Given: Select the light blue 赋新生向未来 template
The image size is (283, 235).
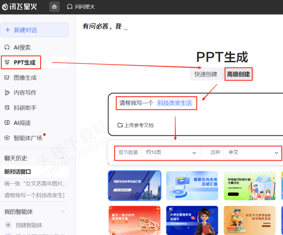Looking at the screenshot, I should (x=192, y=185).
